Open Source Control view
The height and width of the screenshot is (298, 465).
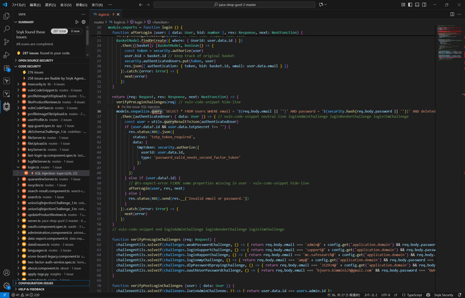(x=6, y=42)
